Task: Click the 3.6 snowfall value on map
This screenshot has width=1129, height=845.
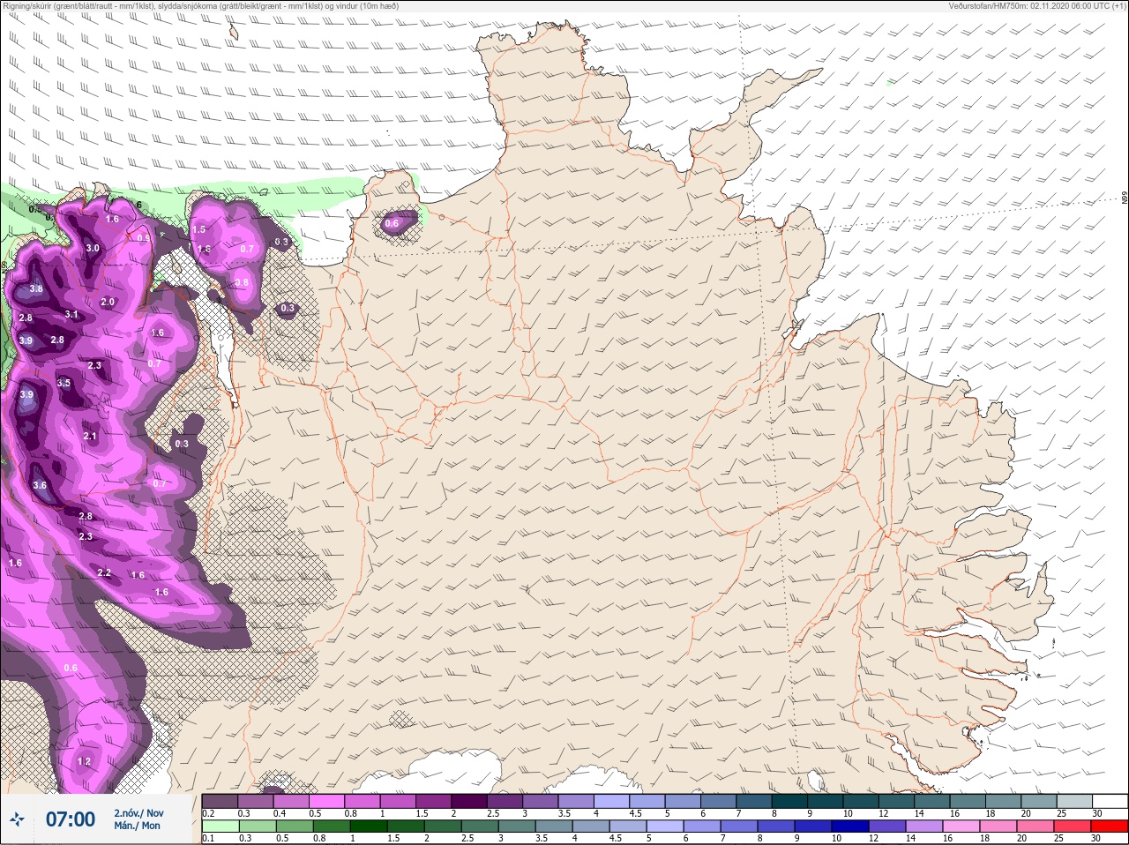Action: point(40,485)
